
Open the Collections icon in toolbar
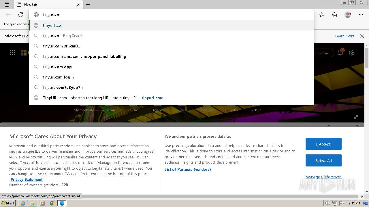coord(334,15)
